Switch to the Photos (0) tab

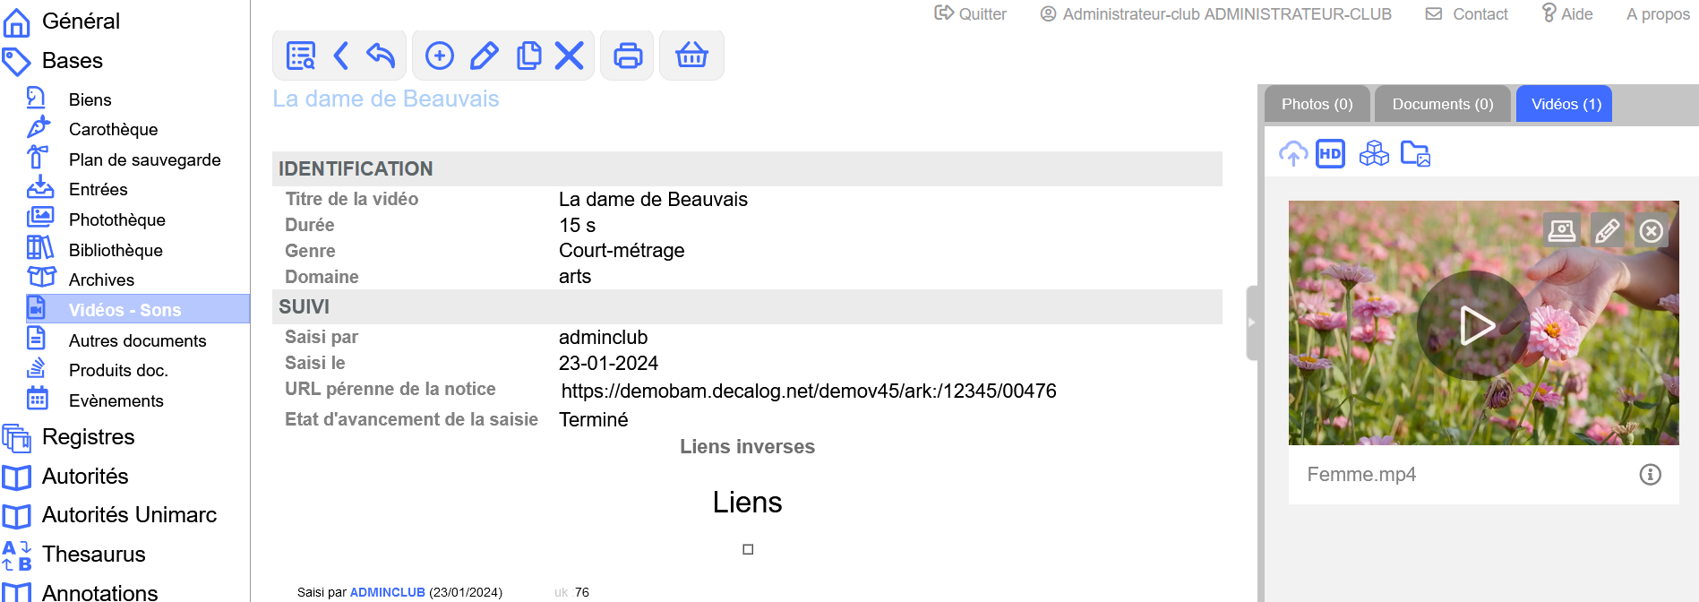1317,104
